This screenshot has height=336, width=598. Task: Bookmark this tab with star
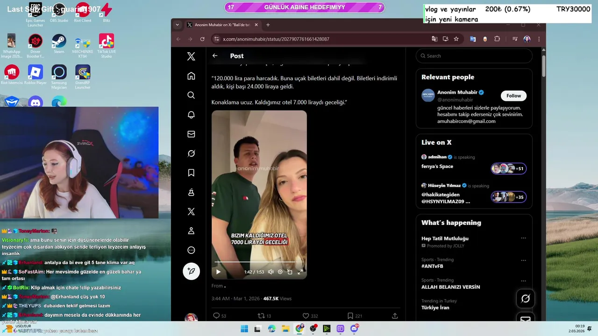(x=456, y=39)
